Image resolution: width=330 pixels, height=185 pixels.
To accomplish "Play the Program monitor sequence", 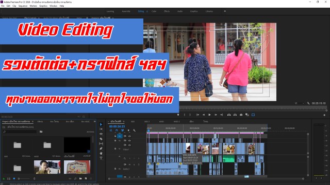I will click(209, 115).
